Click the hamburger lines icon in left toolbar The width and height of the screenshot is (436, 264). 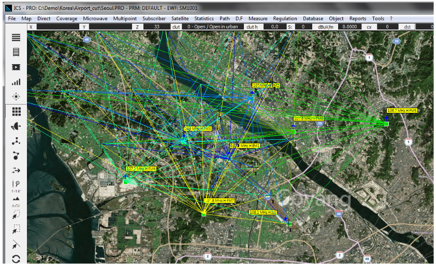pyautogui.click(x=16, y=37)
